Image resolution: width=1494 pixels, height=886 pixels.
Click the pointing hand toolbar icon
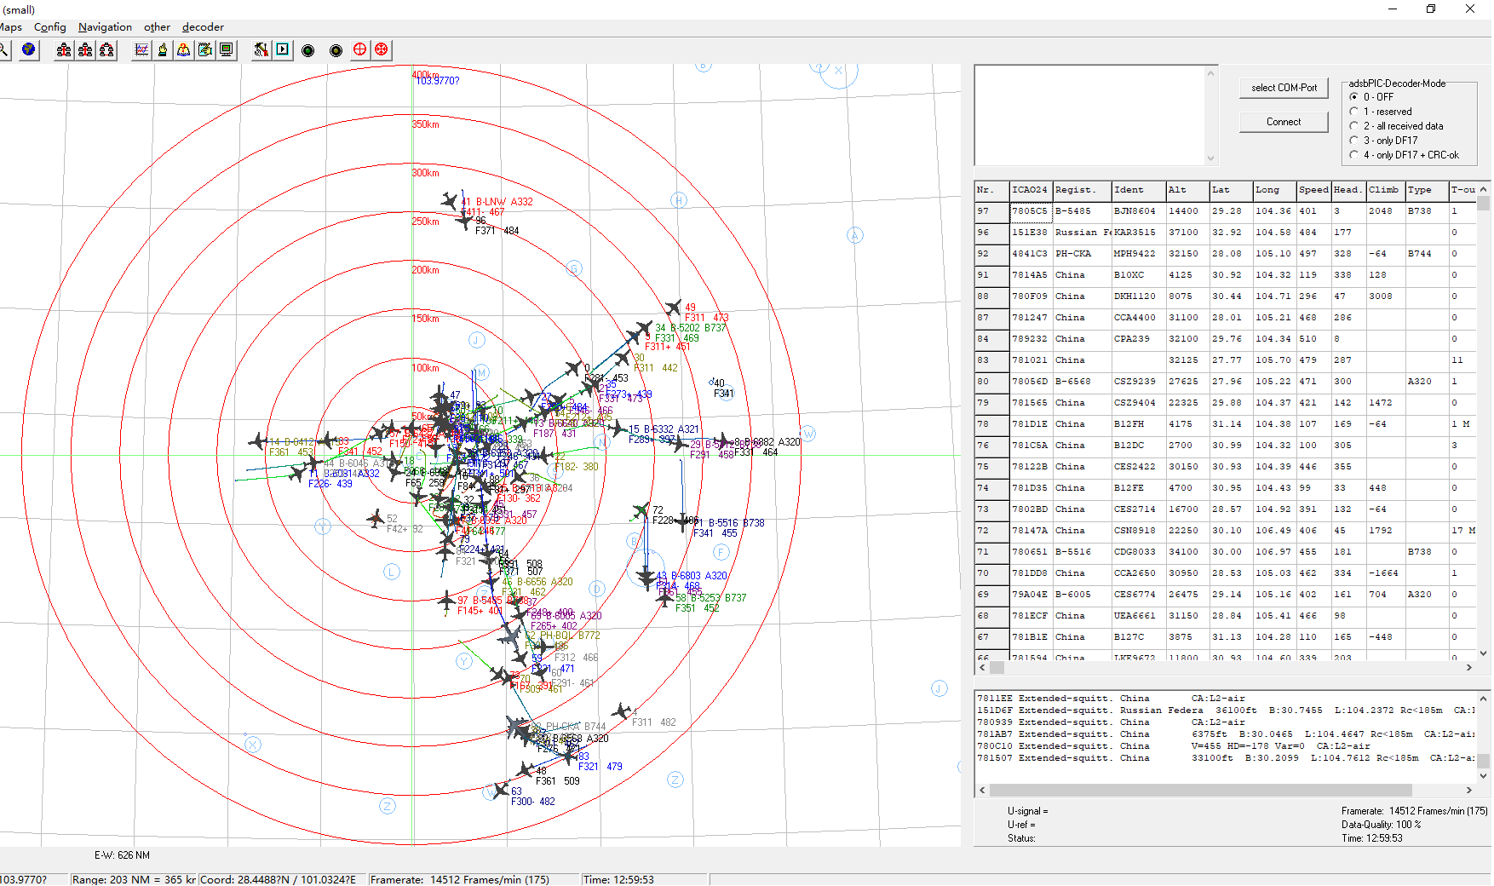click(163, 50)
